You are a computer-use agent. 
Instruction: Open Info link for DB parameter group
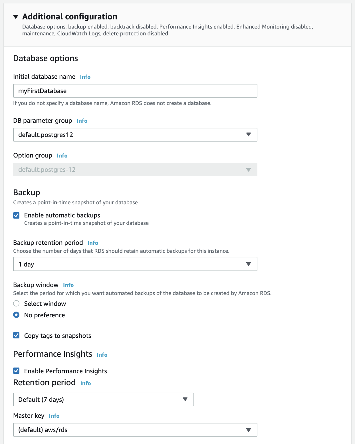82,121
